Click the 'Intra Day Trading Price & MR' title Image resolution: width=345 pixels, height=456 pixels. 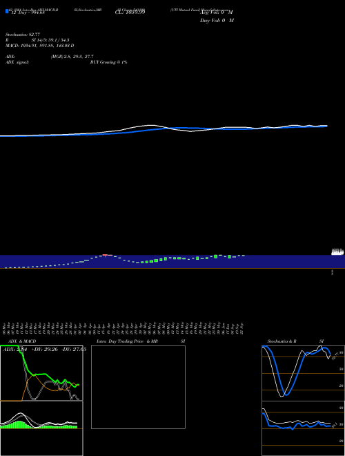pos(127,341)
